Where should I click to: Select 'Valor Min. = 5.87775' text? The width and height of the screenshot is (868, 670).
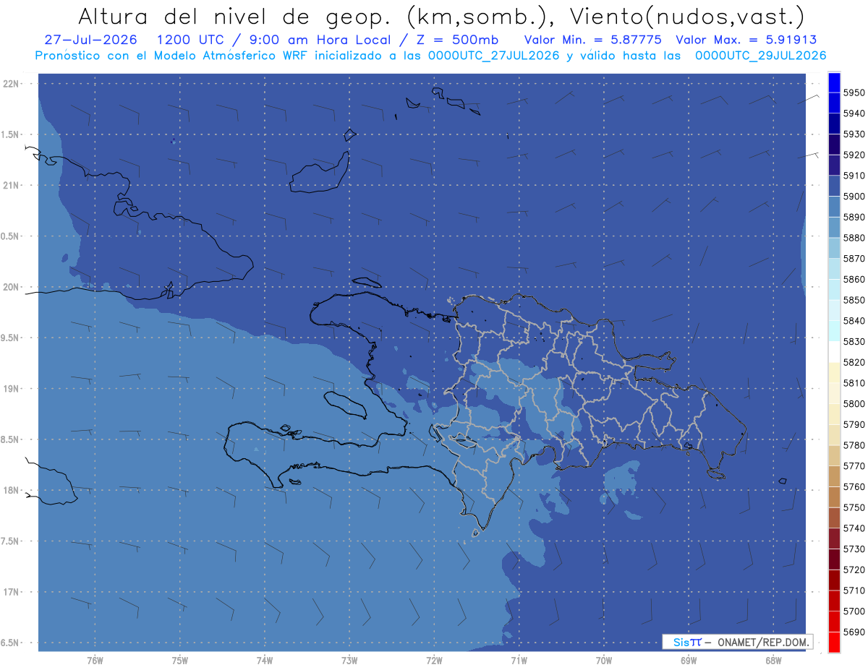(592, 40)
